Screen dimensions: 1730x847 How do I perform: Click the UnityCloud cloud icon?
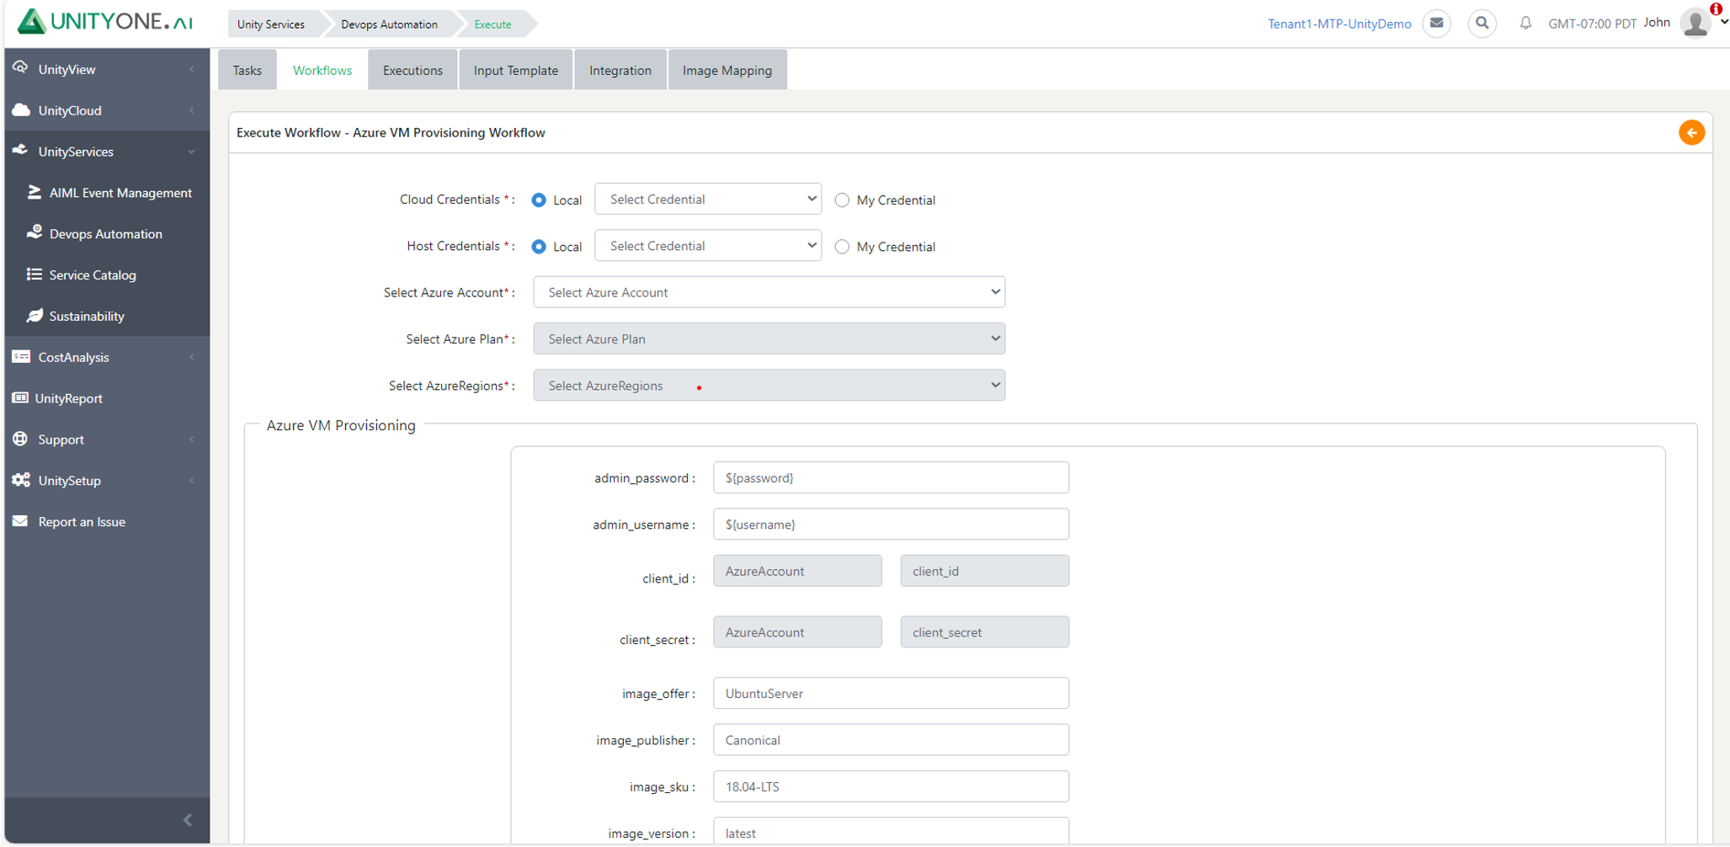point(21,110)
